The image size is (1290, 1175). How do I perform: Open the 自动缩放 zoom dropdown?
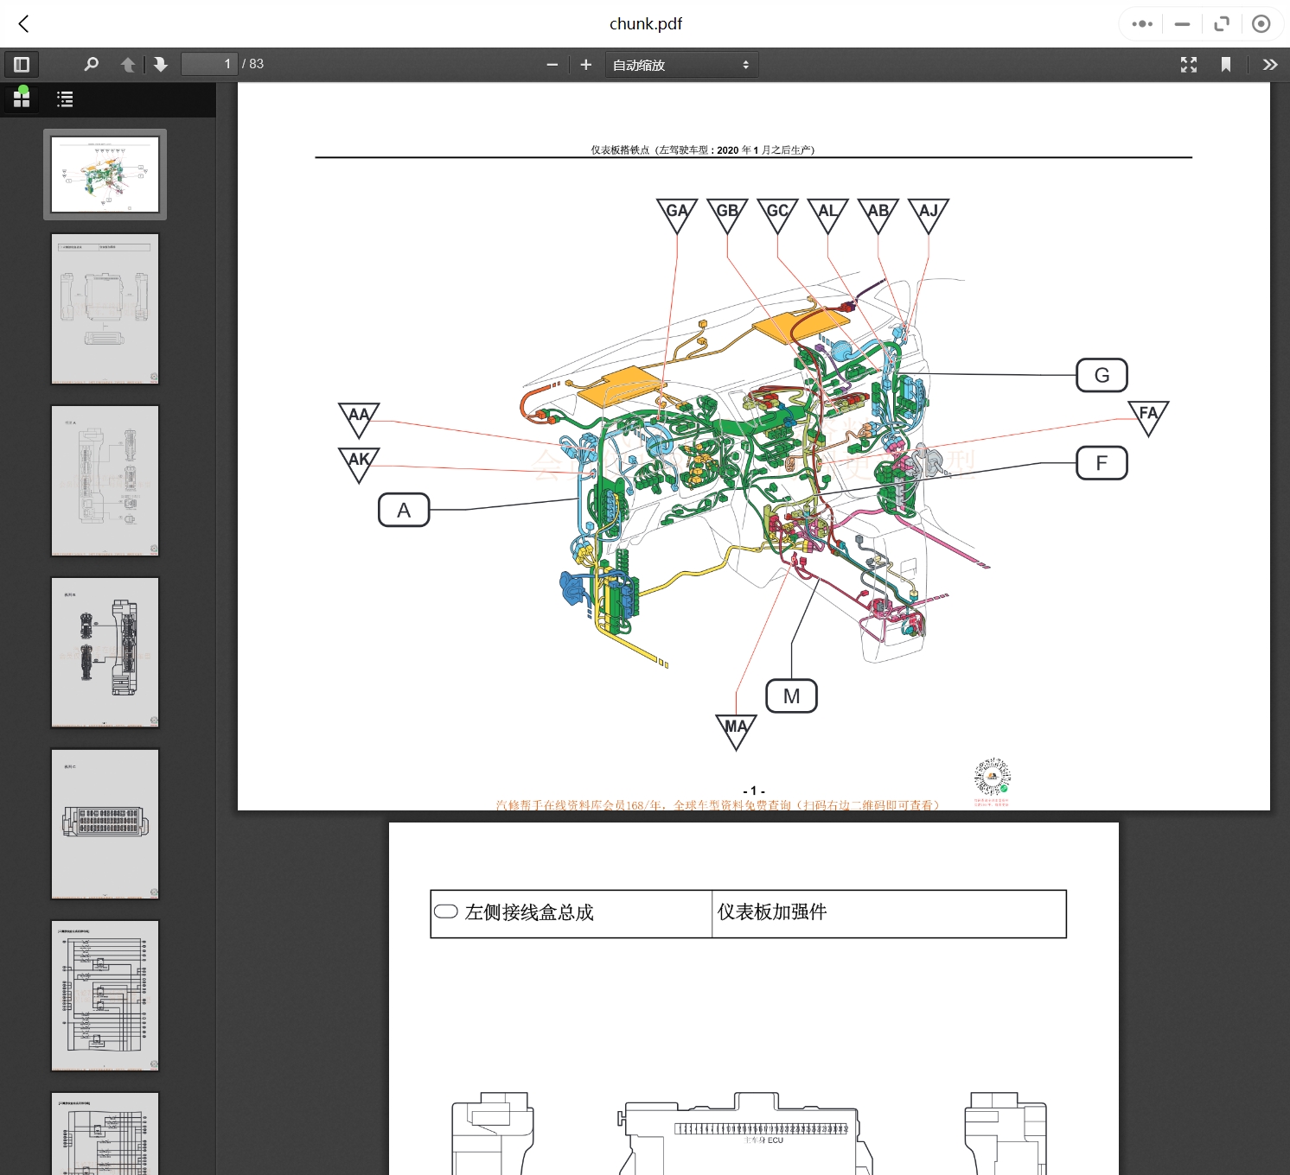point(681,65)
